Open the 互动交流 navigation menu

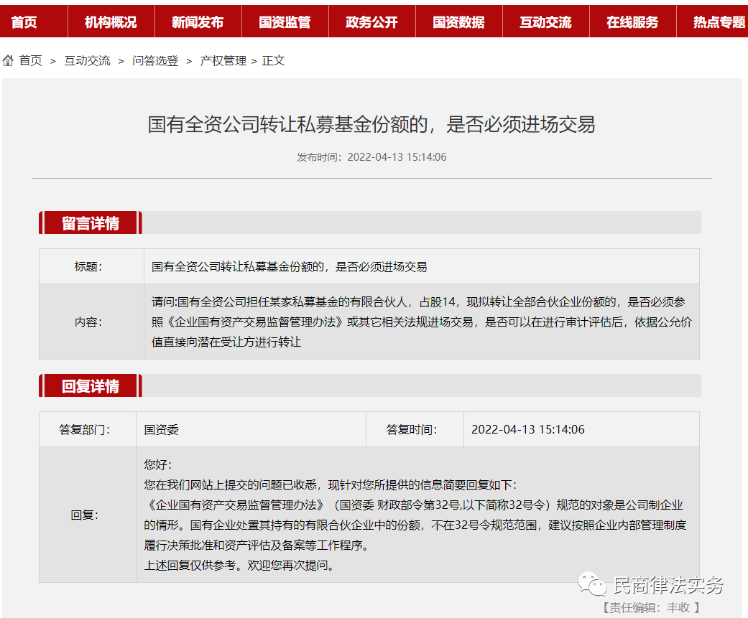pyautogui.click(x=546, y=22)
